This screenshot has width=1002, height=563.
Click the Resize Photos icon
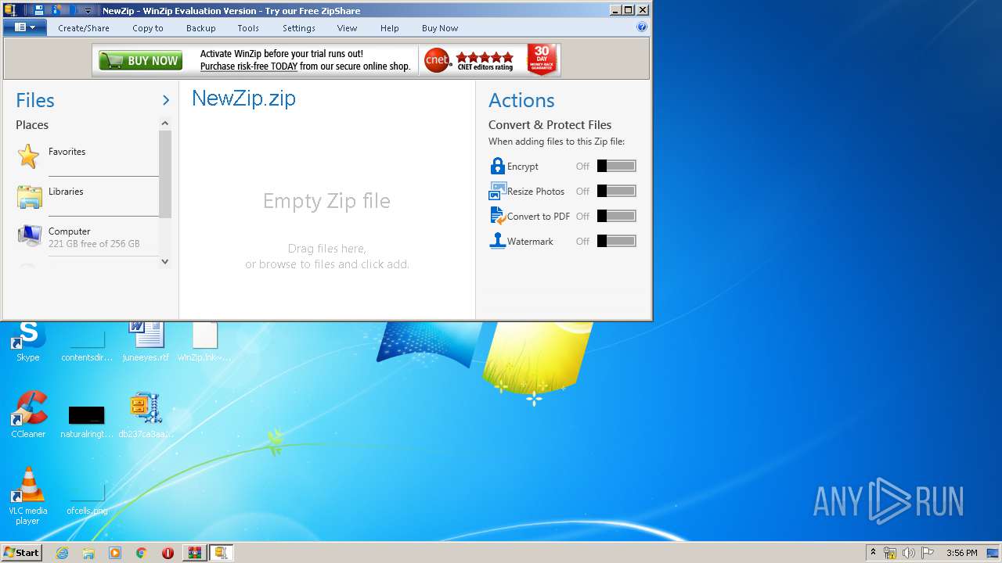(497, 191)
